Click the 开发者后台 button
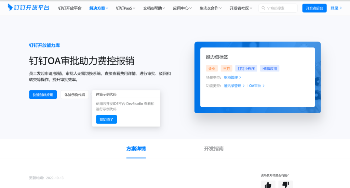This screenshot has height=188, width=350. tap(314, 8)
